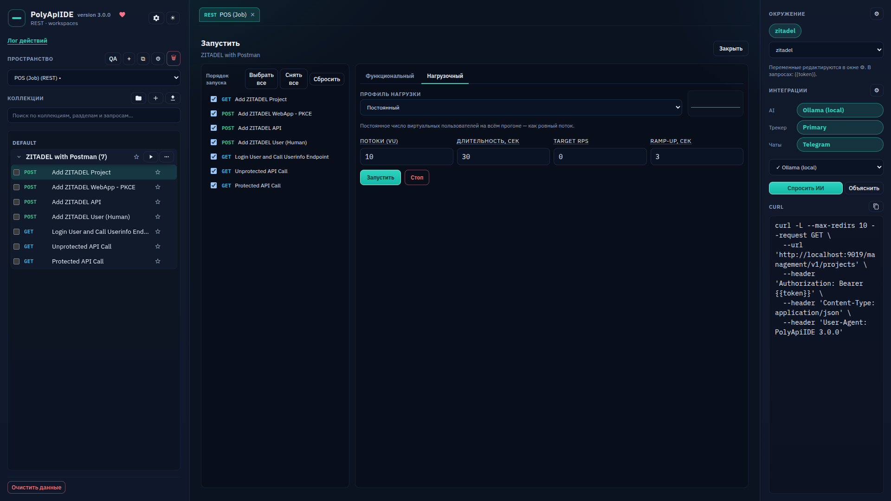Open load profile Постоянный dropdown
Screen dimensions: 891x501
click(x=521, y=108)
